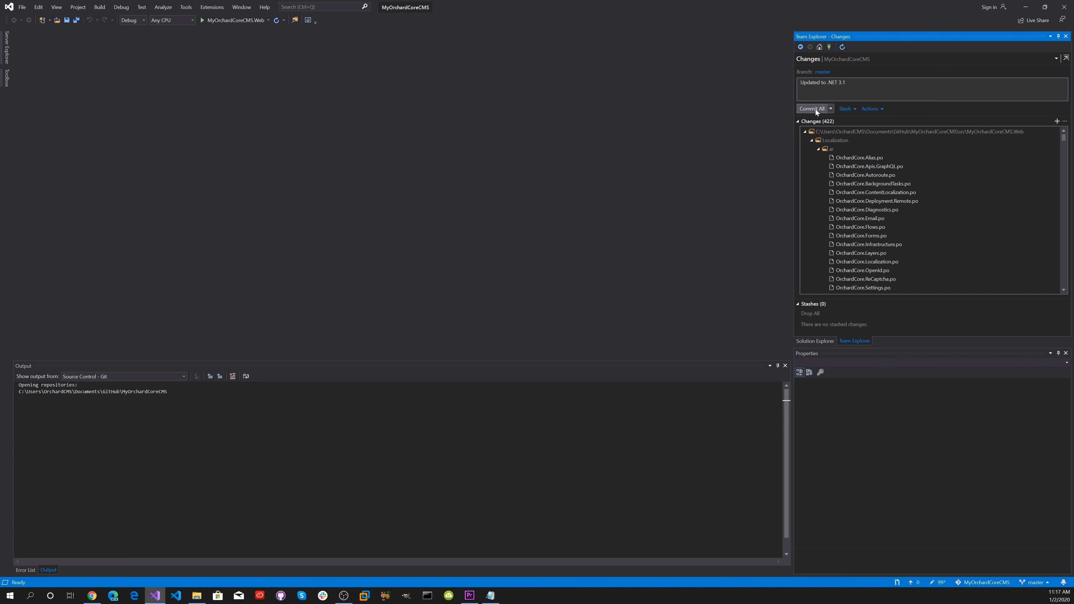Open the Analyze menu
This screenshot has height=604, width=1074.
(x=163, y=7)
